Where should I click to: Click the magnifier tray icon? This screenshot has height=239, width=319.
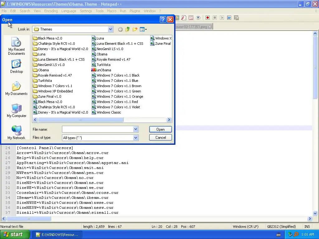pyautogui.click(x=296, y=234)
